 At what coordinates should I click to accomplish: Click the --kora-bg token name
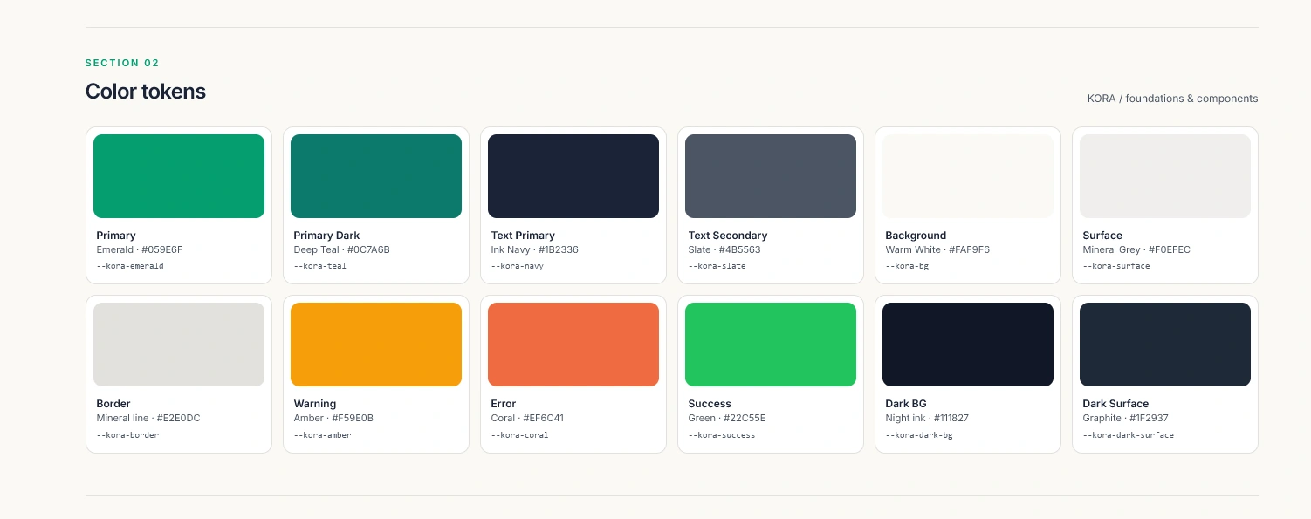point(907,266)
